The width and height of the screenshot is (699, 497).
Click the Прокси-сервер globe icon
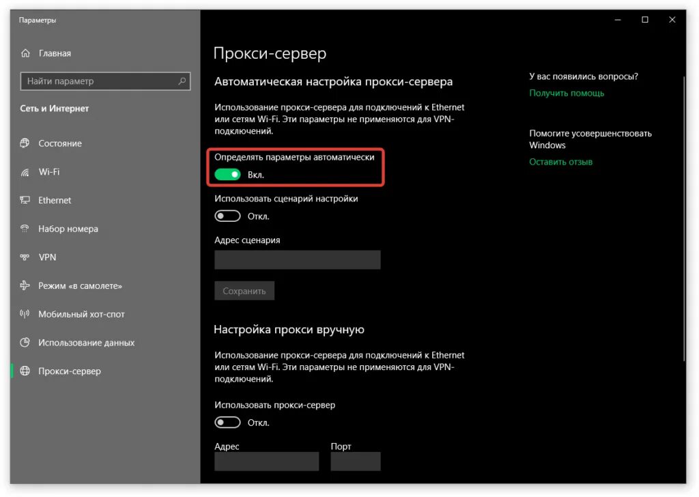point(25,371)
